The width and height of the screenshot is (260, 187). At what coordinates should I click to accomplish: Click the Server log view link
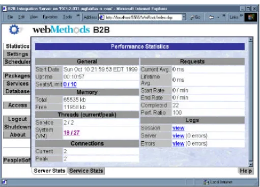point(179,136)
